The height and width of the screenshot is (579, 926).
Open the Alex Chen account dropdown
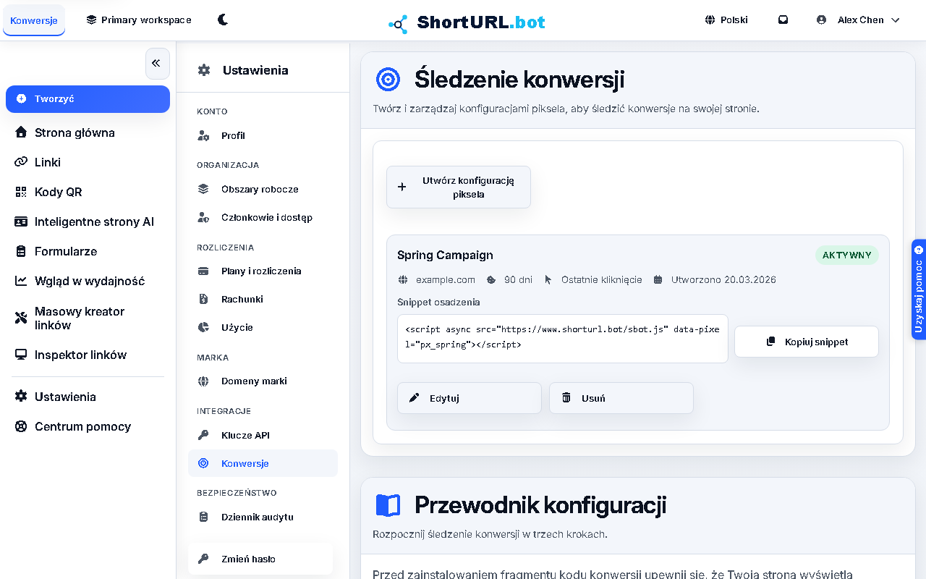[858, 20]
